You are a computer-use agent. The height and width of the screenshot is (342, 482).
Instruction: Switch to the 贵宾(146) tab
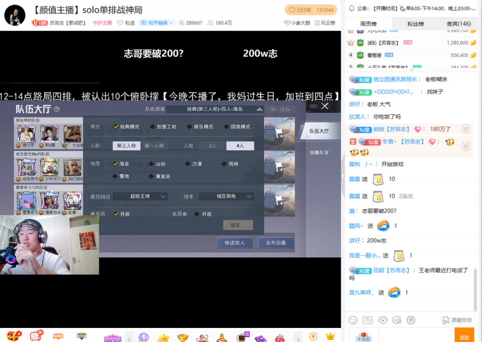click(x=458, y=24)
